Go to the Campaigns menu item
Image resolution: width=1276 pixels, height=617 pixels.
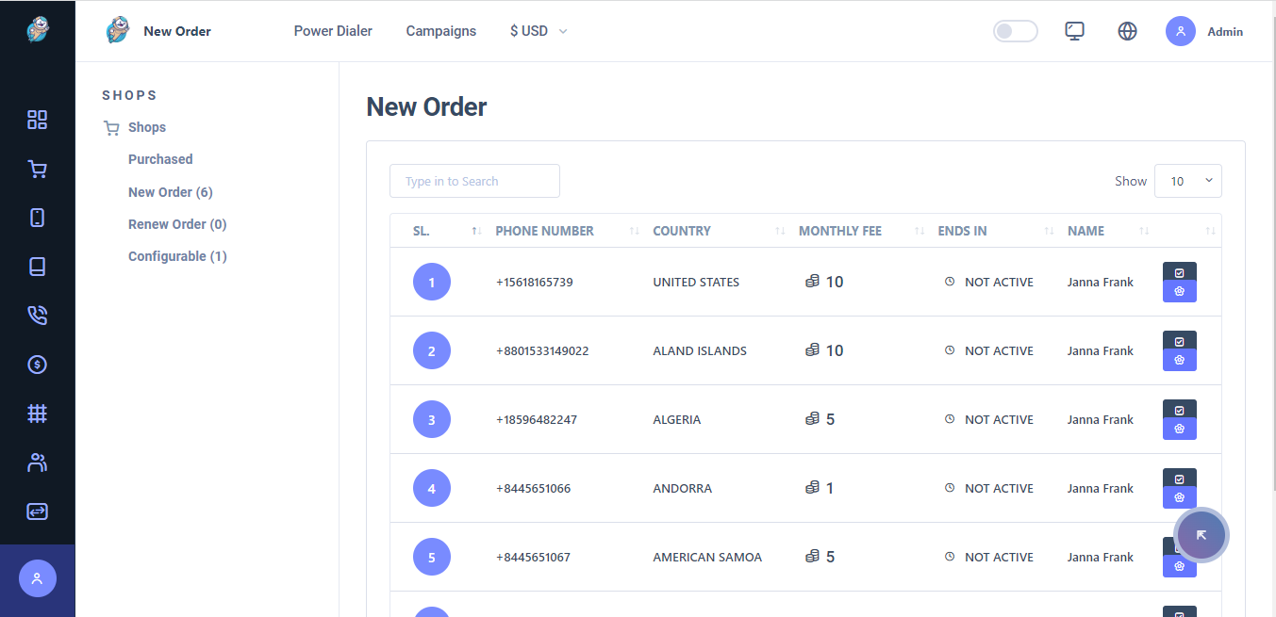tap(440, 31)
